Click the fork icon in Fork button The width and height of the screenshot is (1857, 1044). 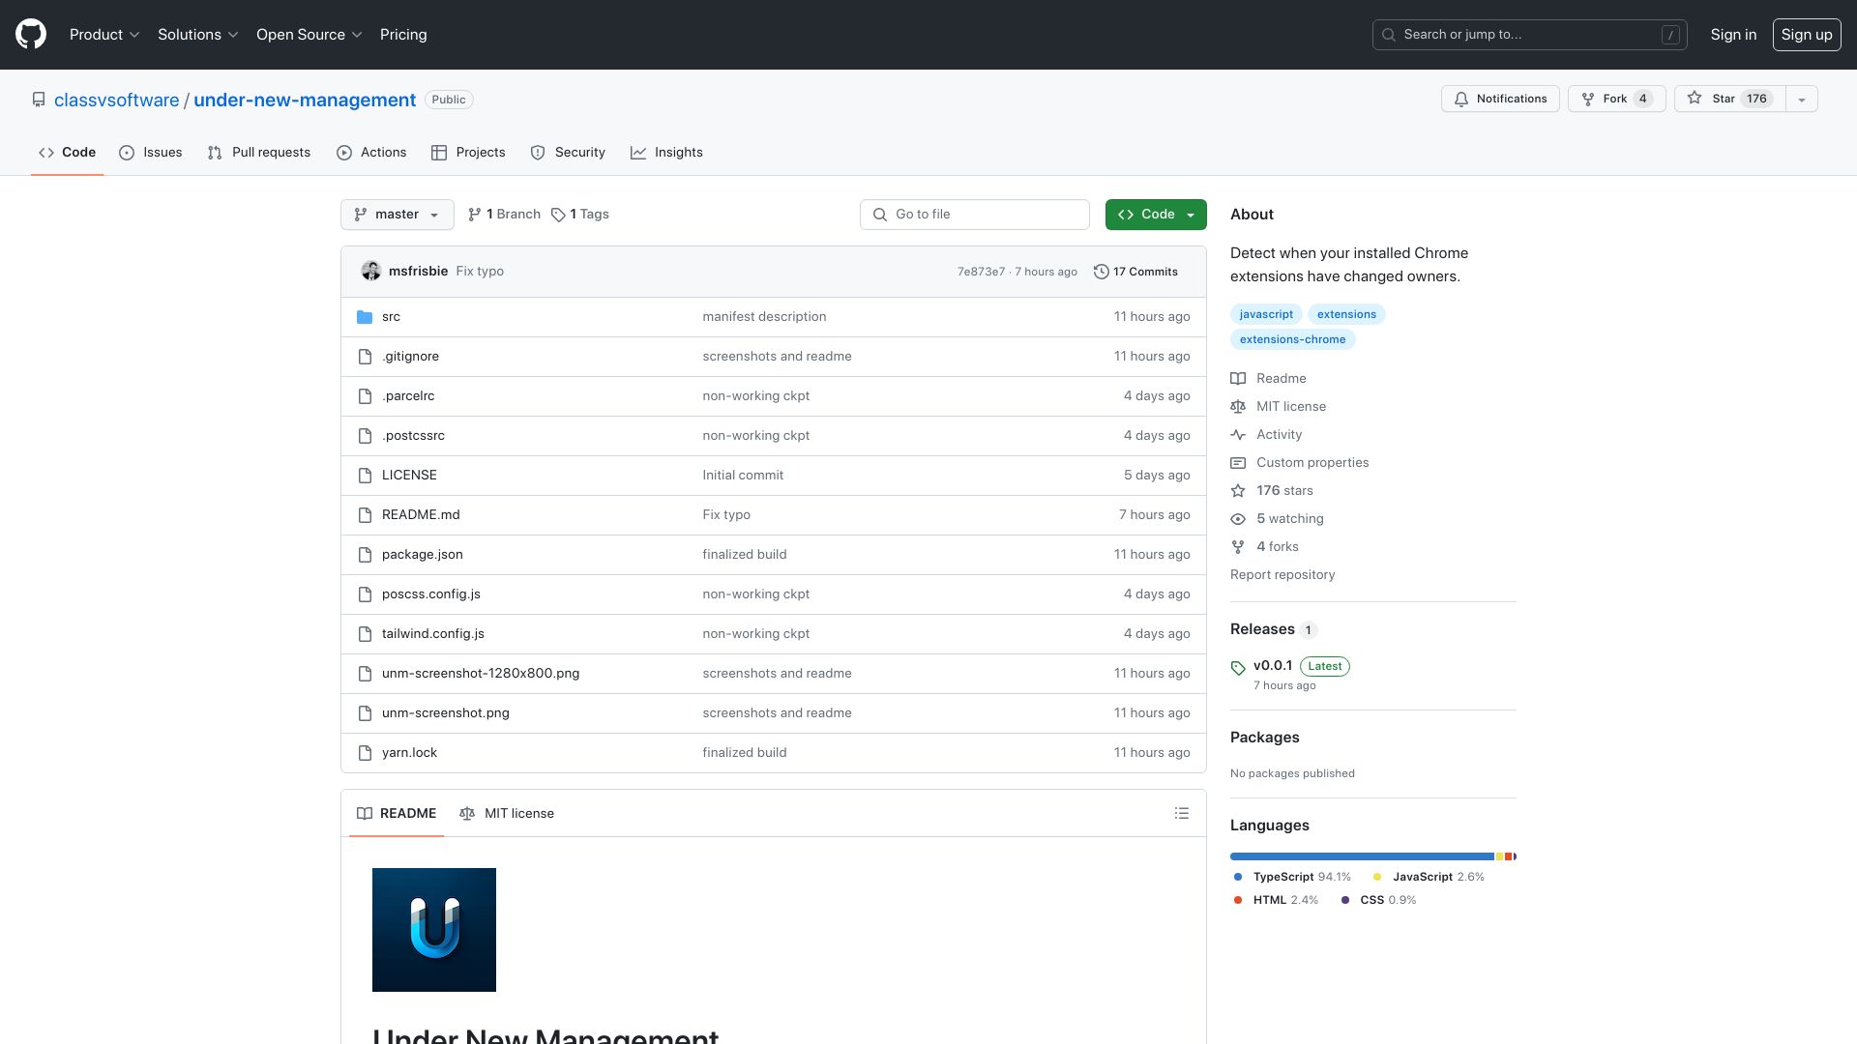click(x=1588, y=99)
